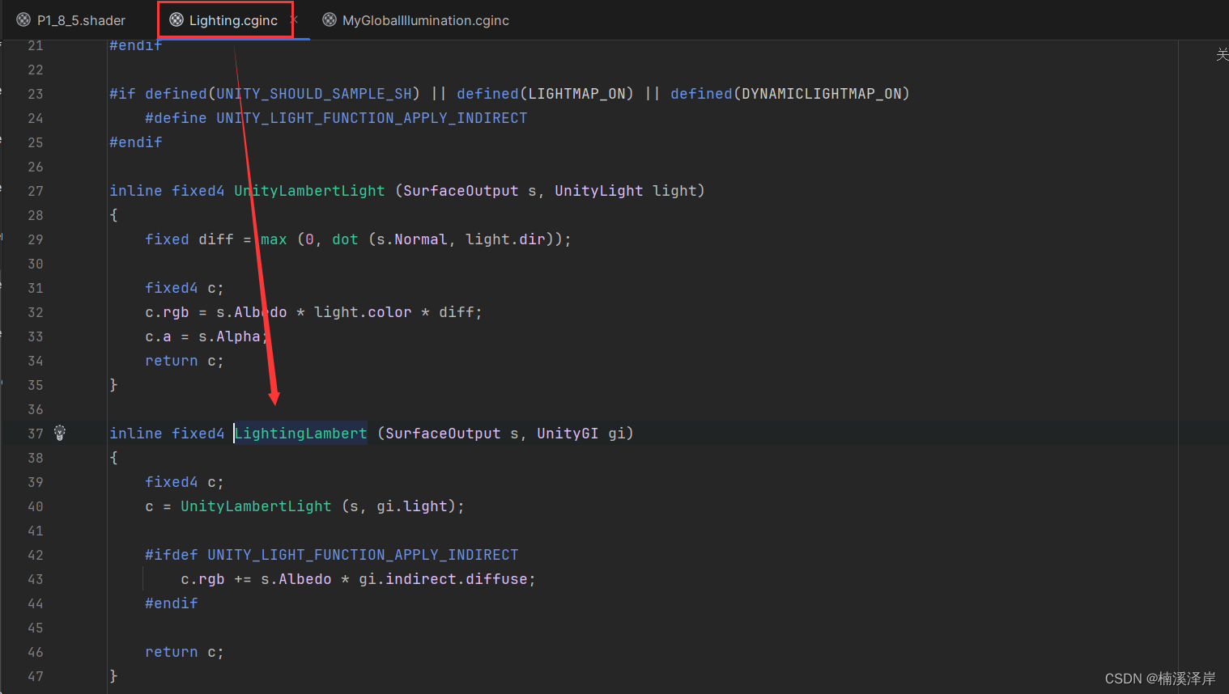
Task: Click light.color on line 32
Action: tap(363, 312)
